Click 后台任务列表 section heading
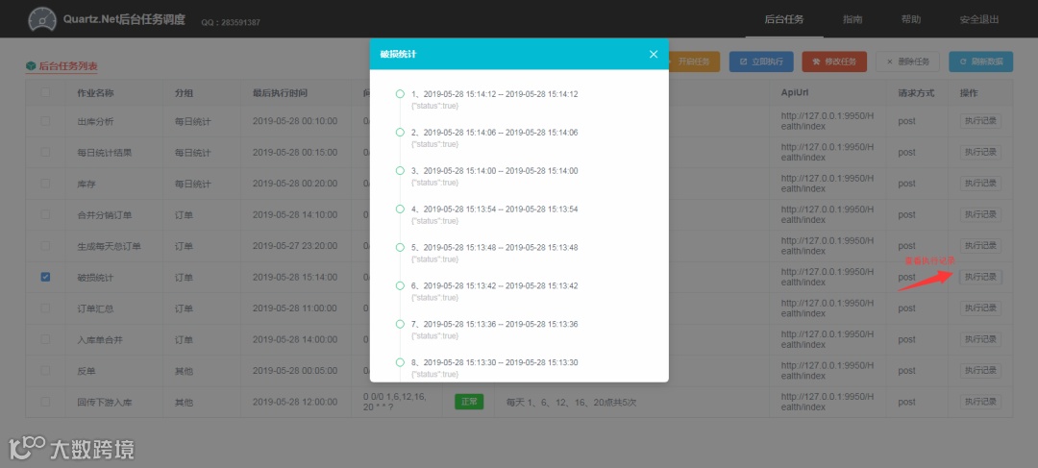Screen dimensions: 1038x468 click(68, 65)
